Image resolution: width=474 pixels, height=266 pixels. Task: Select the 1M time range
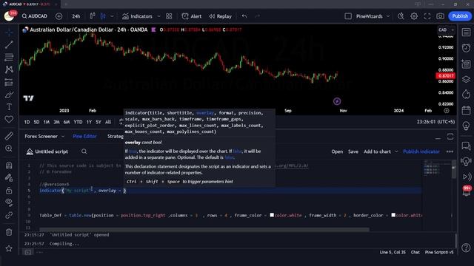[46, 122]
